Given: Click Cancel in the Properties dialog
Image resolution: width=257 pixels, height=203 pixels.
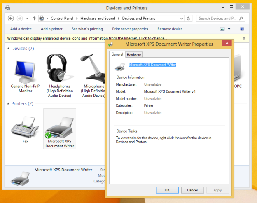Looking at the screenshot, I should pos(192,190).
